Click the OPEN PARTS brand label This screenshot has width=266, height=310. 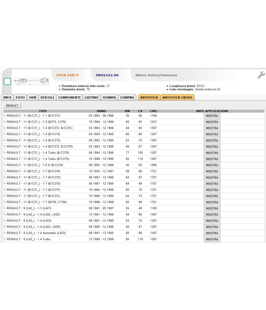67,75
